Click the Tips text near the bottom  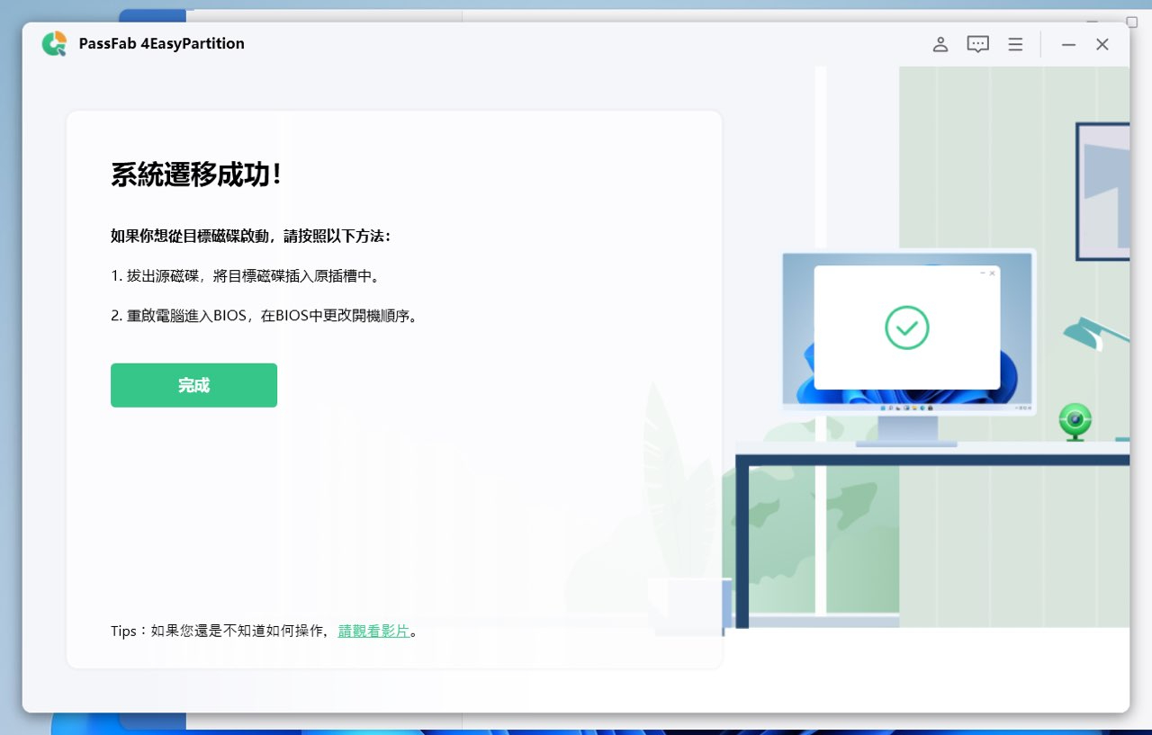coord(124,631)
